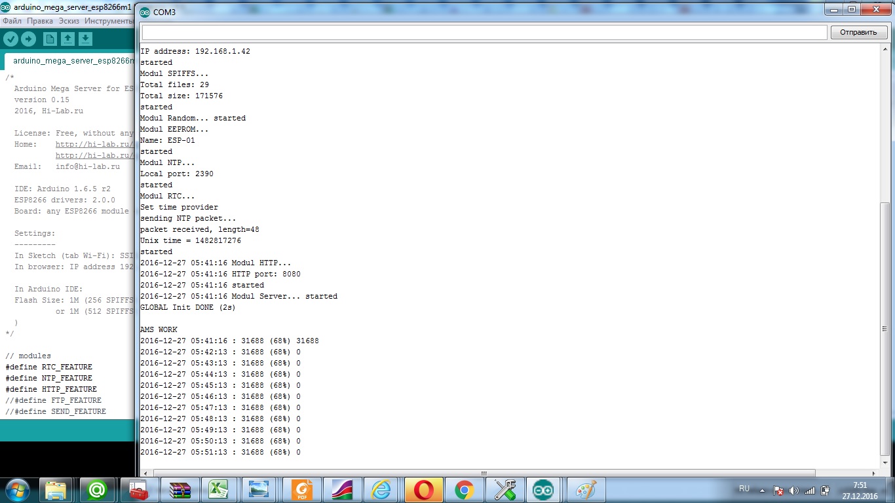
Task: Click the scroll-left arrow in the serial monitor
Action: (146, 473)
